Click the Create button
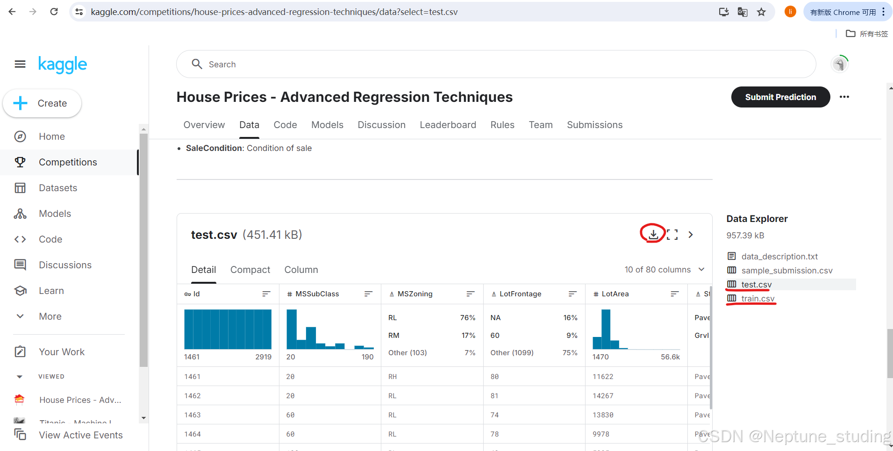This screenshot has height=451, width=893. point(42,103)
